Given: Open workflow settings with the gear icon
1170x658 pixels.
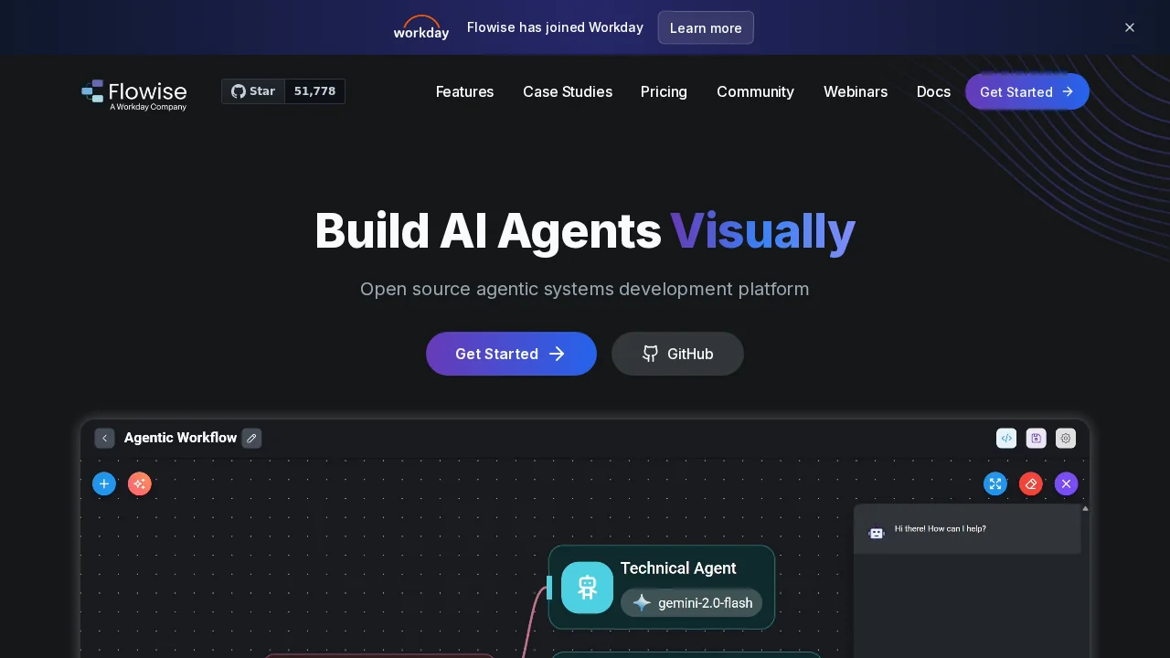Looking at the screenshot, I should pyautogui.click(x=1065, y=439).
